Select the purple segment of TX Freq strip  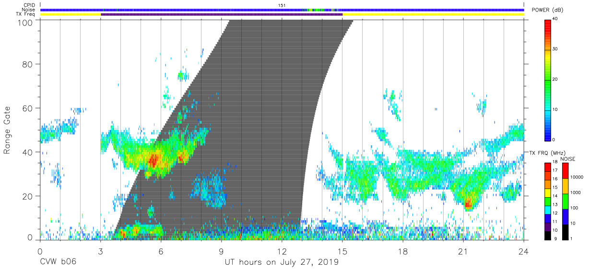coord(222,14)
